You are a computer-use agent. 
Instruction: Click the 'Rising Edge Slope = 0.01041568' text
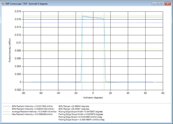(x=80, y=117)
